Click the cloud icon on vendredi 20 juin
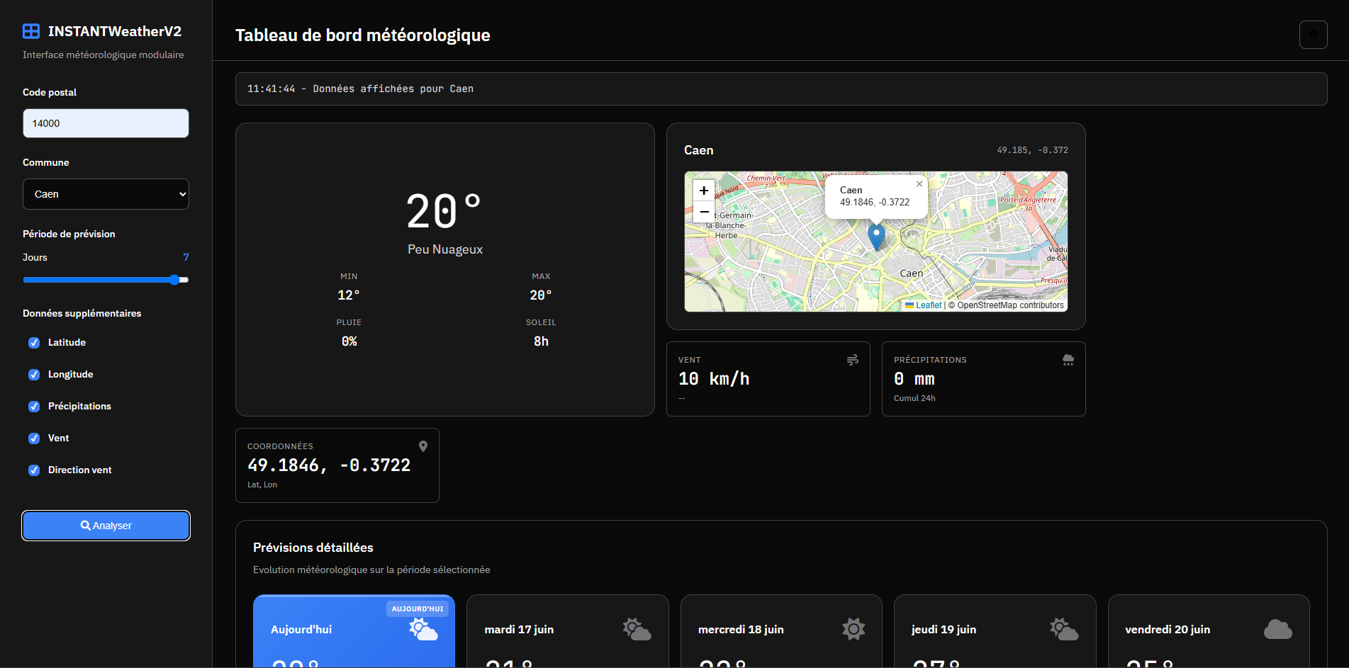This screenshot has width=1349, height=668. pyautogui.click(x=1277, y=629)
